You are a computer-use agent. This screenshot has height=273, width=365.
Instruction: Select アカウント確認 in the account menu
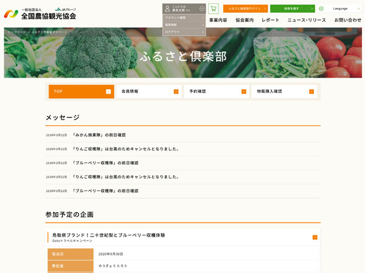pyautogui.click(x=183, y=18)
